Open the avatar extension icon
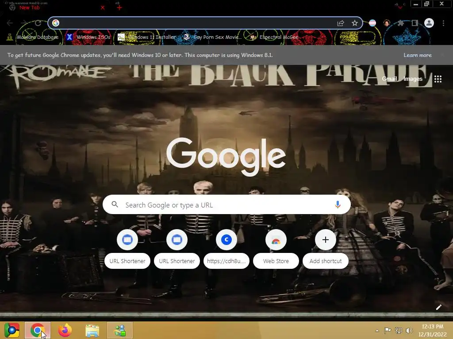 [387, 23]
